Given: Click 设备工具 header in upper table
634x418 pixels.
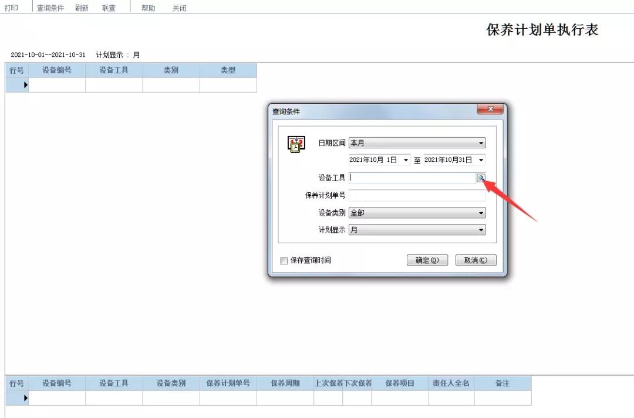Looking at the screenshot, I should tap(114, 70).
